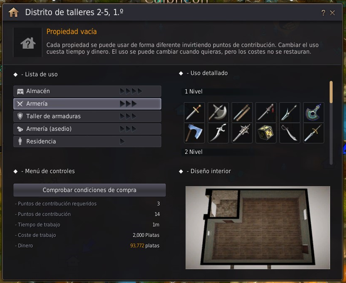Select the curved kriegsmesser dagger icon

218,133
